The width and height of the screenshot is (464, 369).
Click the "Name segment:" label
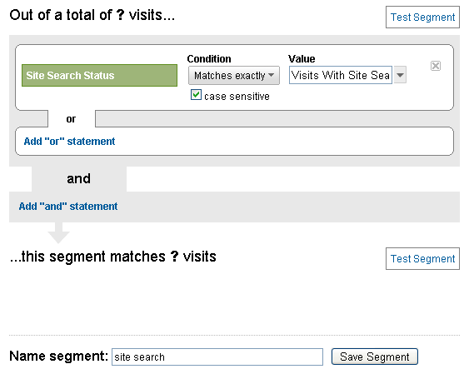[59, 356]
